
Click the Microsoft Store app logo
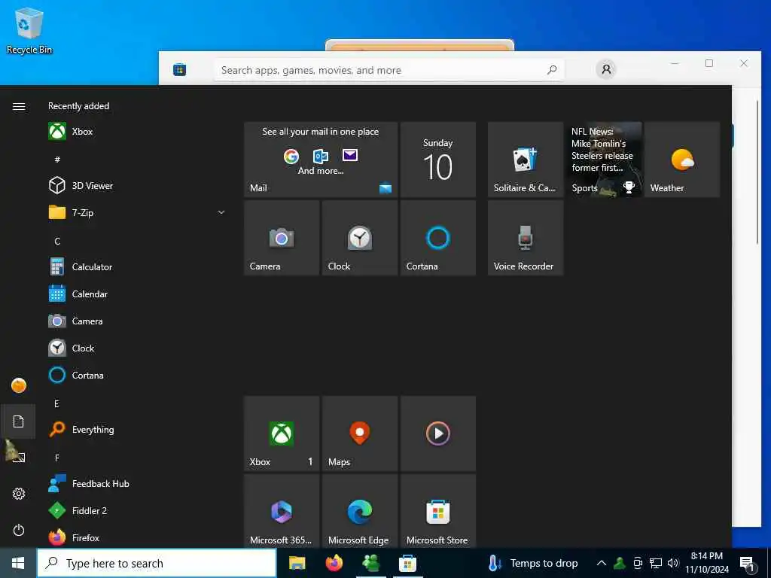pos(179,70)
